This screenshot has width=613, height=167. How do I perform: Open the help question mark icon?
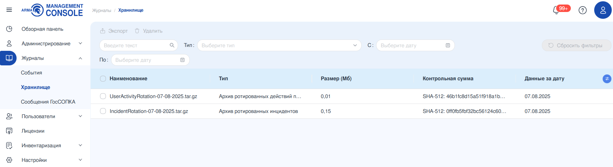point(582,10)
